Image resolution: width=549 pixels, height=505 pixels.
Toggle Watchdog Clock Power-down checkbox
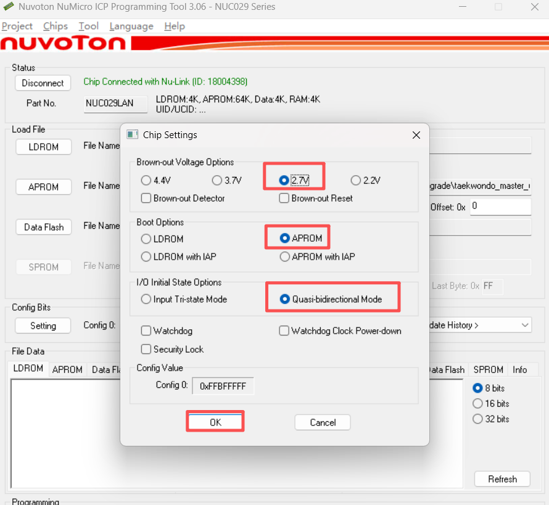[x=284, y=331]
